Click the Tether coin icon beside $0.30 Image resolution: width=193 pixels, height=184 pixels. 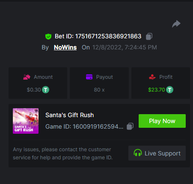45,90
